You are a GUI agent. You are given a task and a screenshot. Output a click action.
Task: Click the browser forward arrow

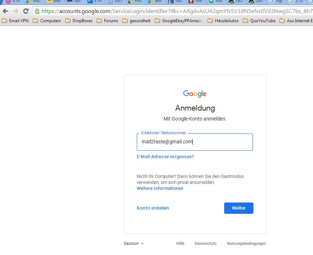[16, 11]
